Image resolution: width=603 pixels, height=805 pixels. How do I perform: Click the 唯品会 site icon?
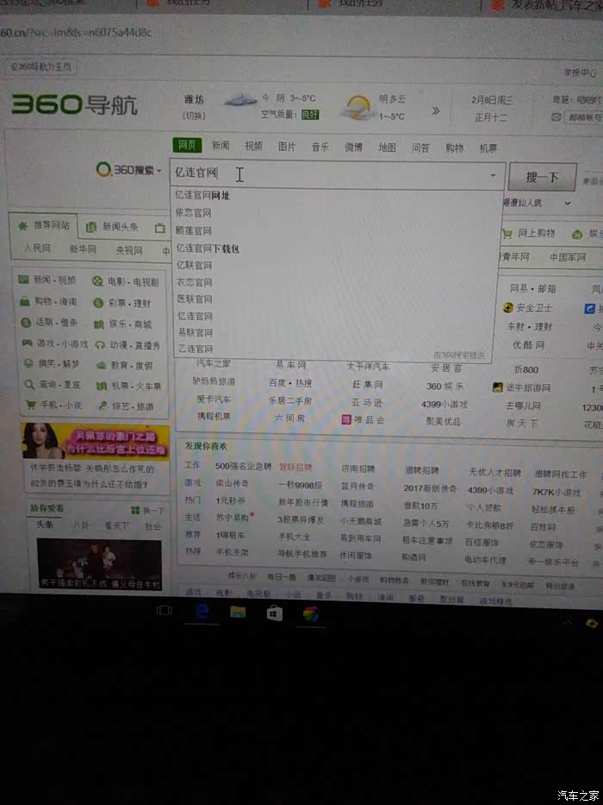point(346,419)
